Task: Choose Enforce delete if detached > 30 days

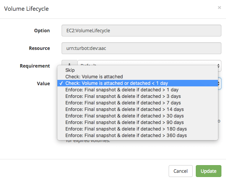Action: [138, 116]
